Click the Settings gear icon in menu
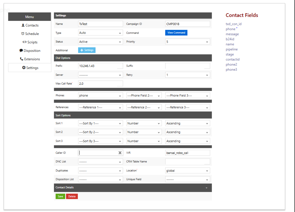295x212 pixels. click(24, 68)
